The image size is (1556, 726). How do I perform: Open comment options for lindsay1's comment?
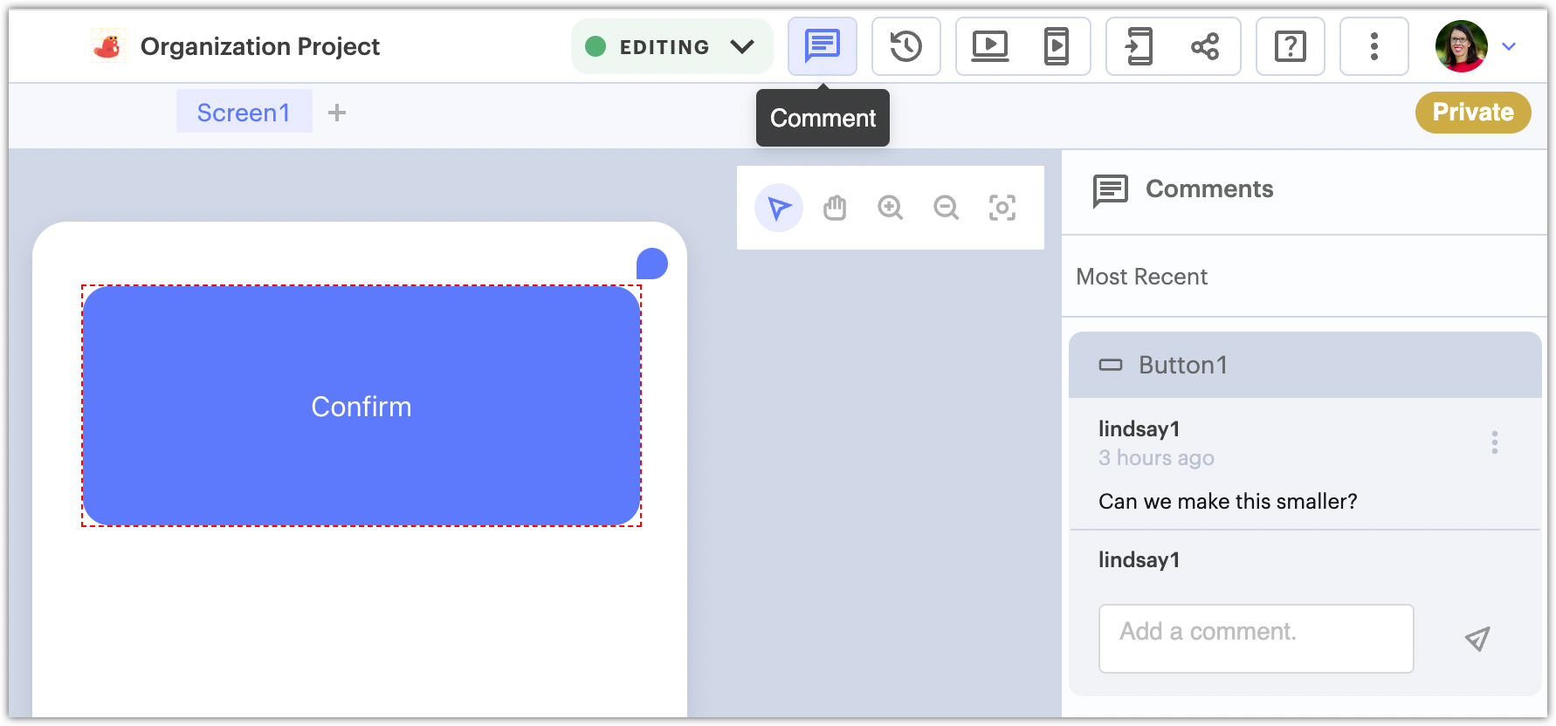(1494, 442)
